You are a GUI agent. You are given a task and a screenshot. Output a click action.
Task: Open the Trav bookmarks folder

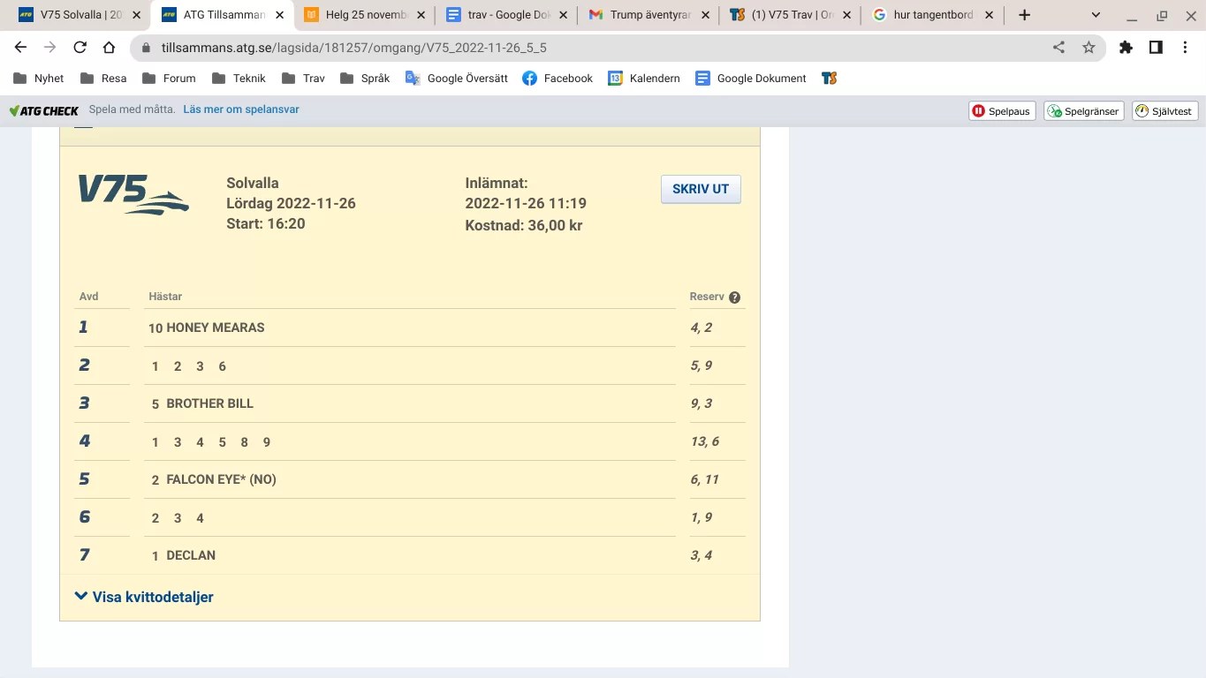303,79
